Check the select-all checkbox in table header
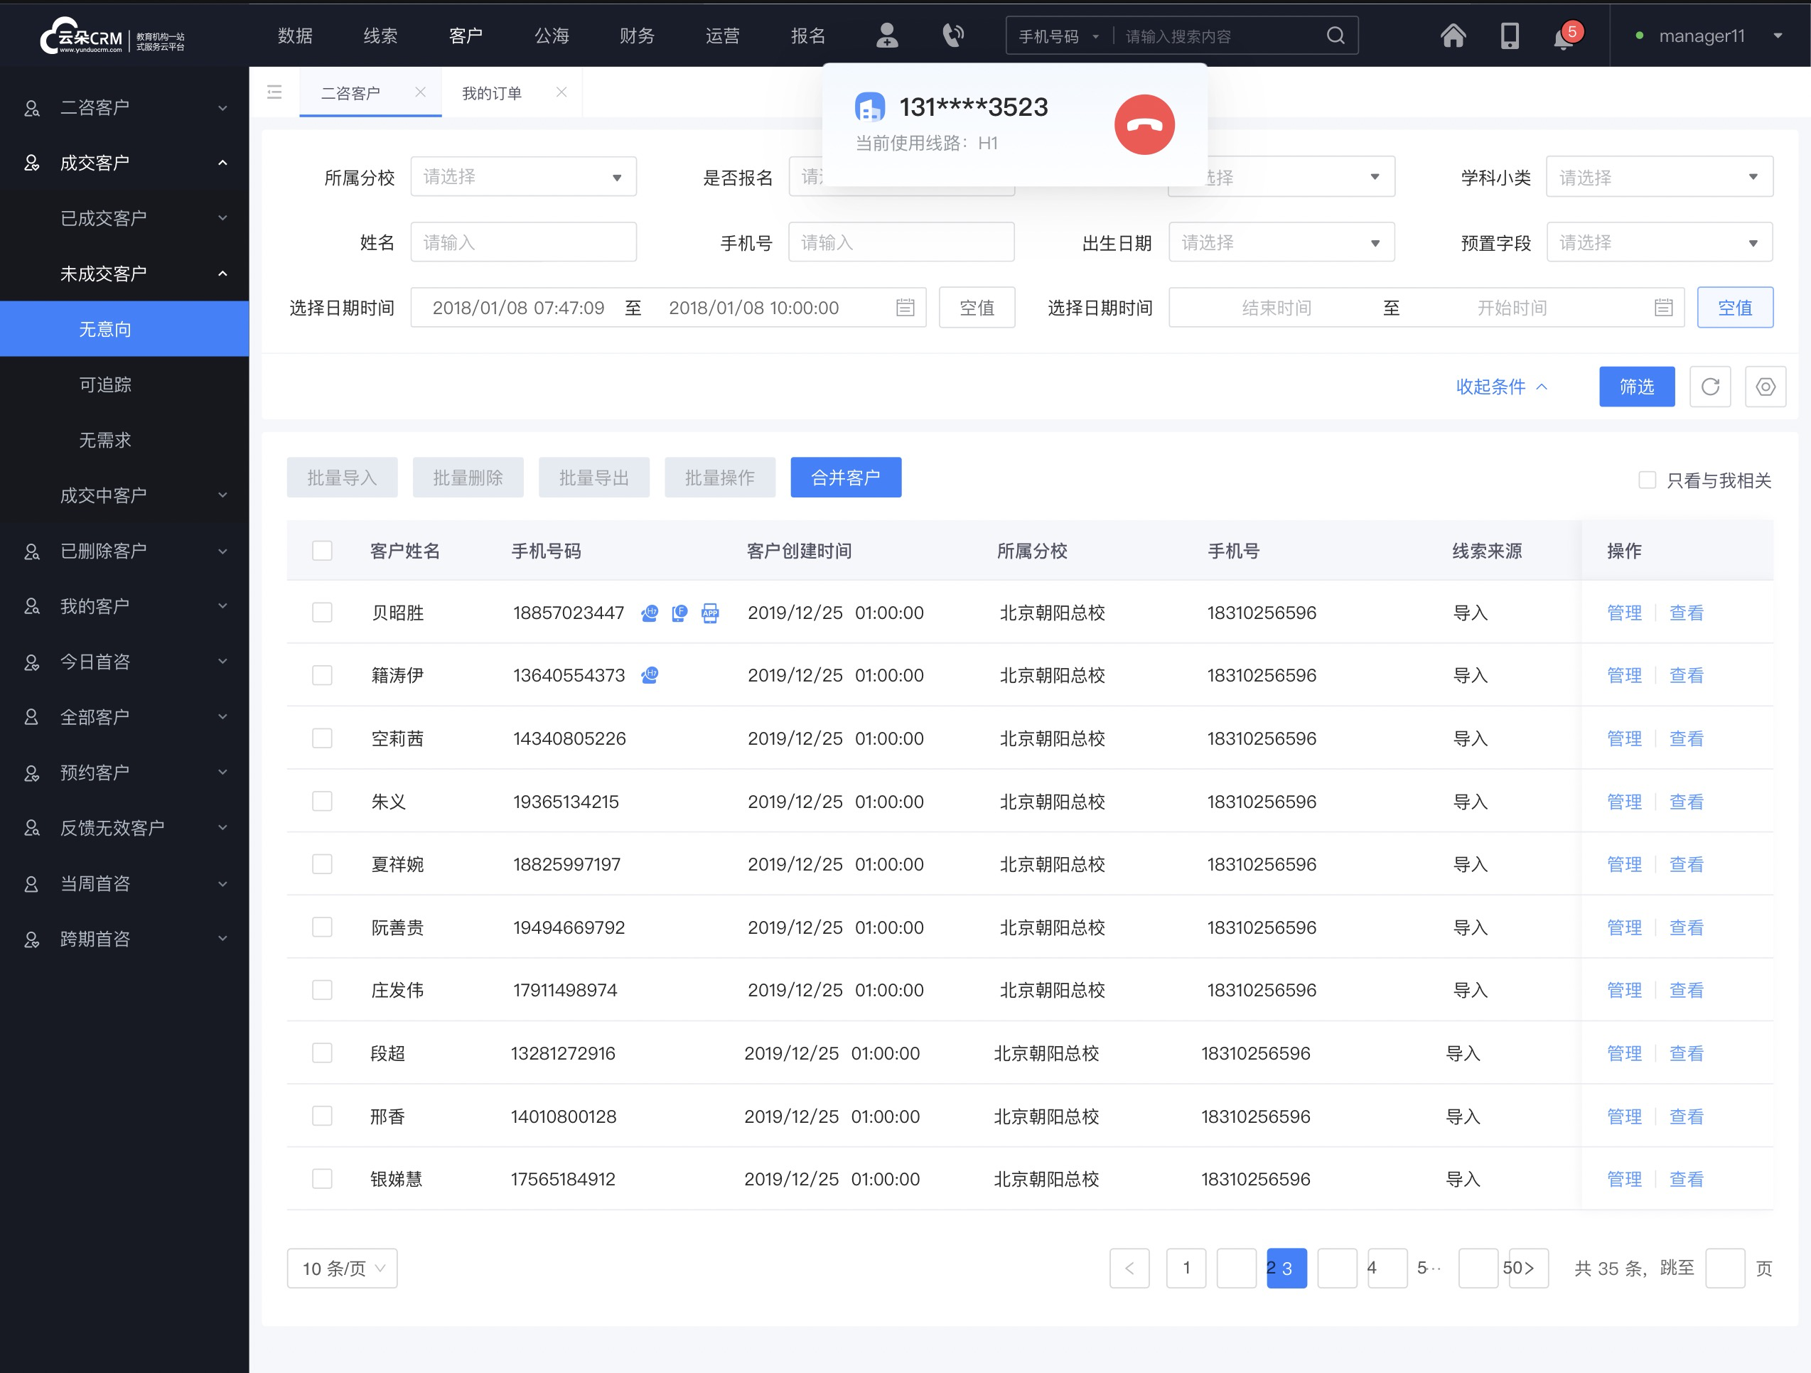Image resolution: width=1811 pixels, height=1373 pixels. 321,549
